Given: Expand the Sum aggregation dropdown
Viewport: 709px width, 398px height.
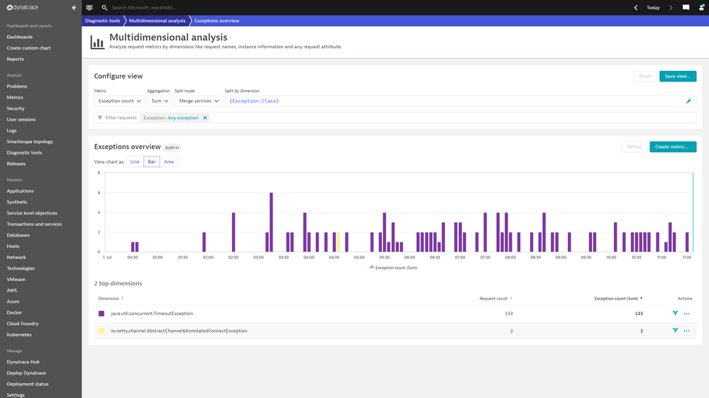Looking at the screenshot, I should pyautogui.click(x=160, y=101).
